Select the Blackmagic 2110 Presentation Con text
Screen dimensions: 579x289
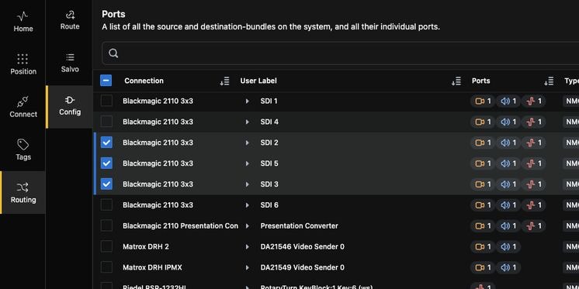tap(181, 226)
